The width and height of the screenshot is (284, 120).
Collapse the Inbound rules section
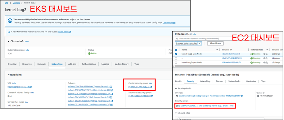point(176,113)
